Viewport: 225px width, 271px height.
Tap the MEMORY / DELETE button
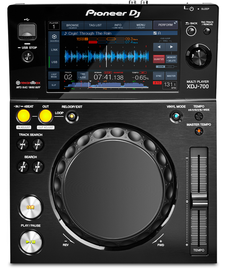point(171,59)
